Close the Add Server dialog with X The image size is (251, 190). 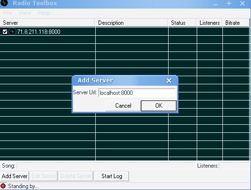pos(169,80)
